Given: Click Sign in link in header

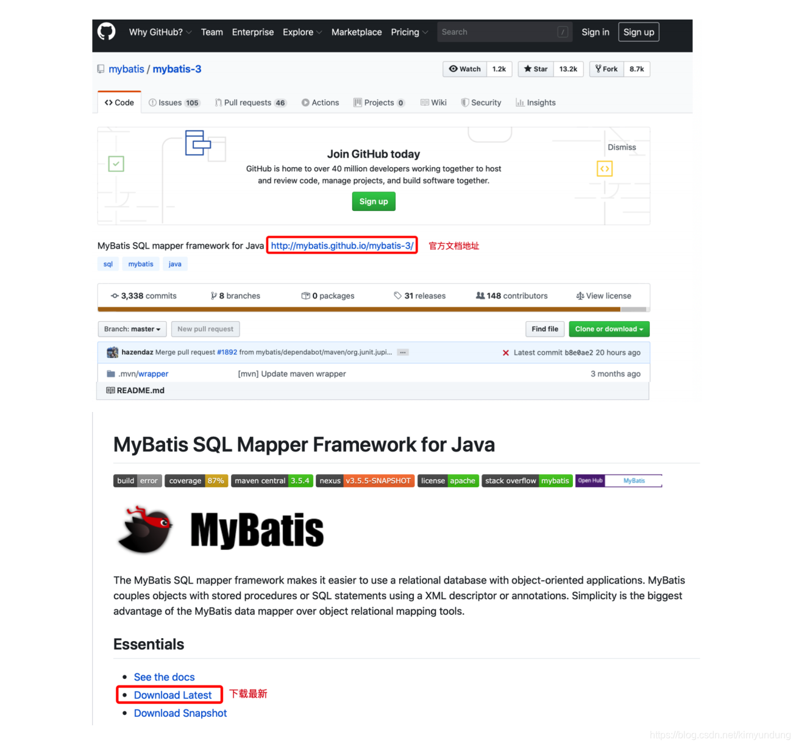Looking at the screenshot, I should [x=595, y=32].
